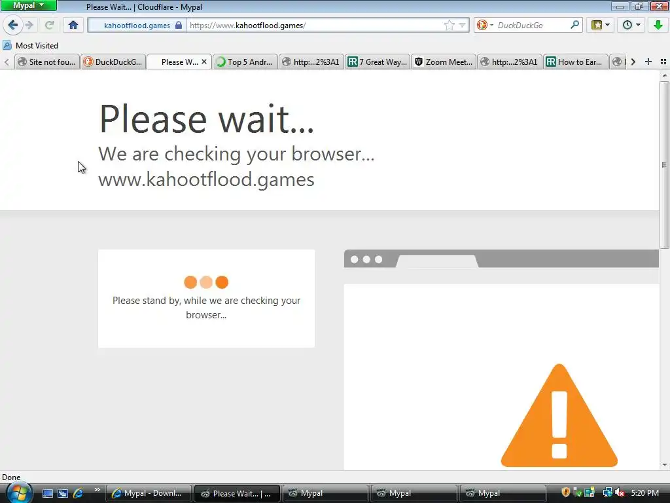Click the kahootflood.games identity label
Image resolution: width=670 pixels, height=503 pixels.
click(x=137, y=26)
